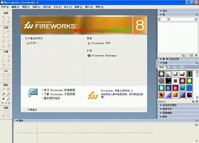Image resolution: width=199 pixels, height=143 pixels.
Task: Choose the bitmap Marquee tool
Action: click(4, 32)
